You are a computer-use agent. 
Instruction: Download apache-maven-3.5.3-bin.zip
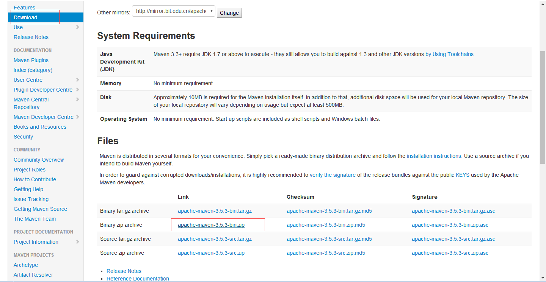coord(211,225)
